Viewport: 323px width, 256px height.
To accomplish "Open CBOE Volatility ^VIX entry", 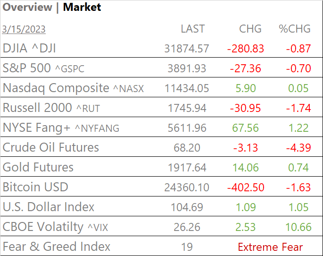I will point(55,227).
